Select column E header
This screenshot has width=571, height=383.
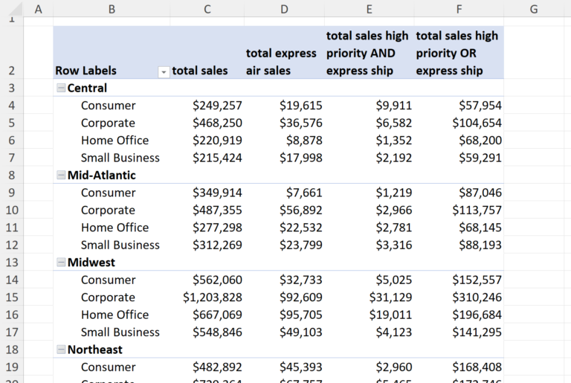368,9
